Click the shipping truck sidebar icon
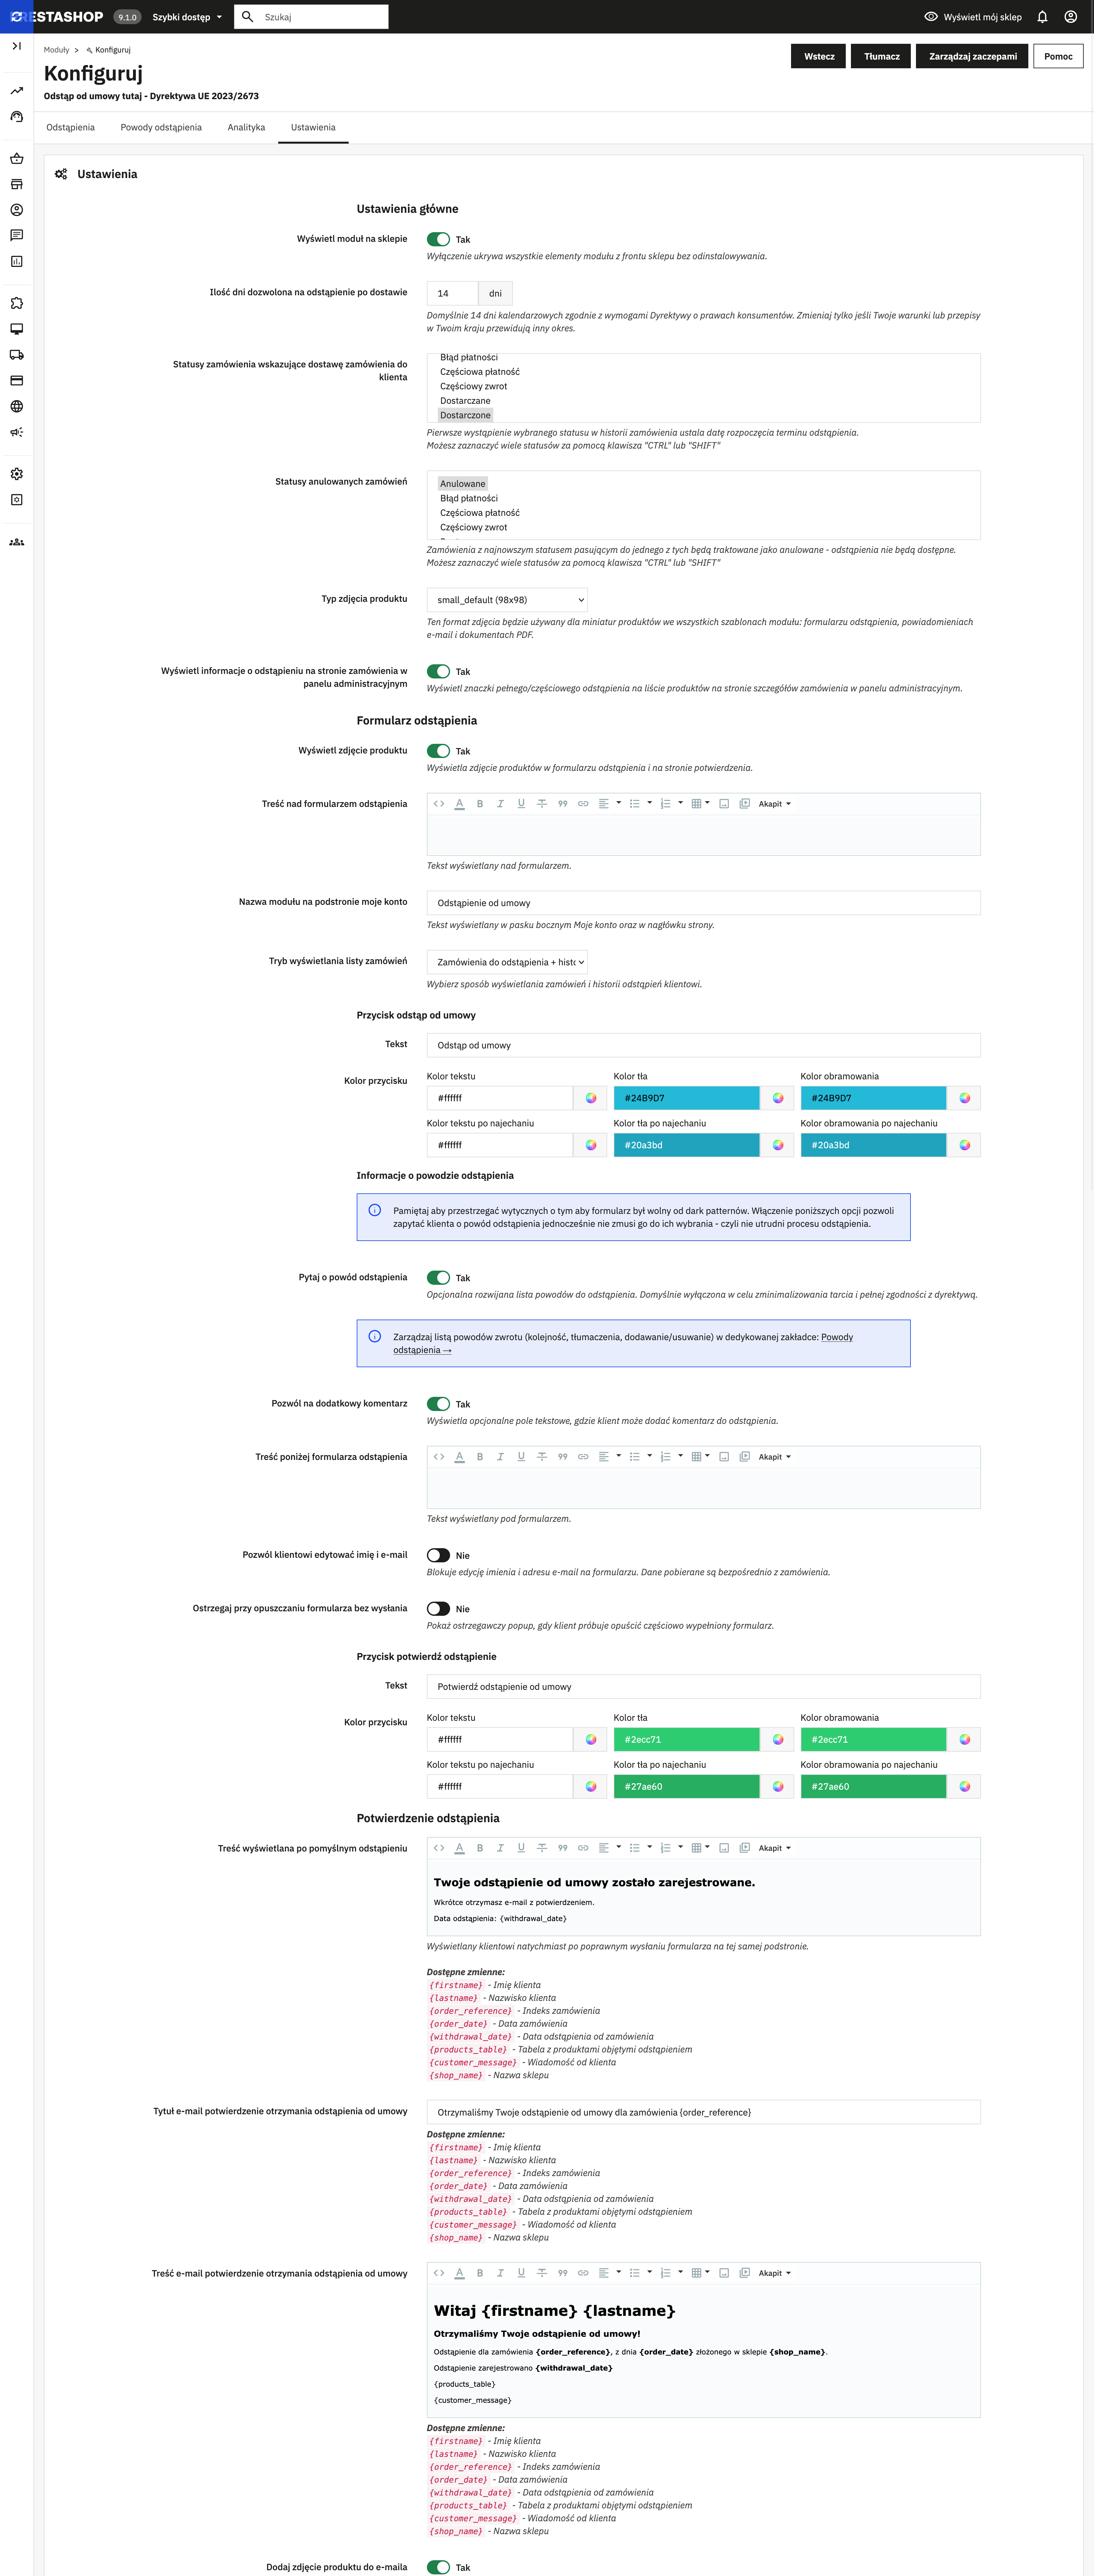The image size is (1094, 2576). pyautogui.click(x=17, y=355)
